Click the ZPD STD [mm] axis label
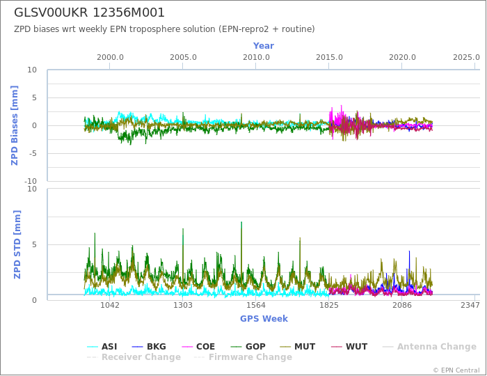 click(x=17, y=244)
